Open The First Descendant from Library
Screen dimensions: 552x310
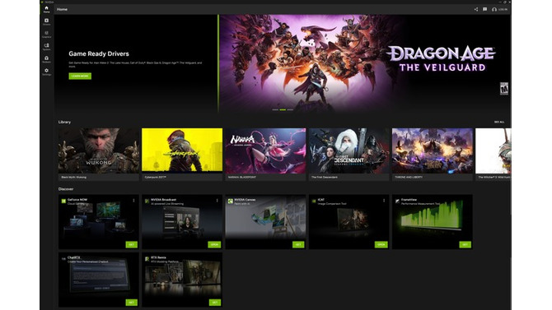349,154
